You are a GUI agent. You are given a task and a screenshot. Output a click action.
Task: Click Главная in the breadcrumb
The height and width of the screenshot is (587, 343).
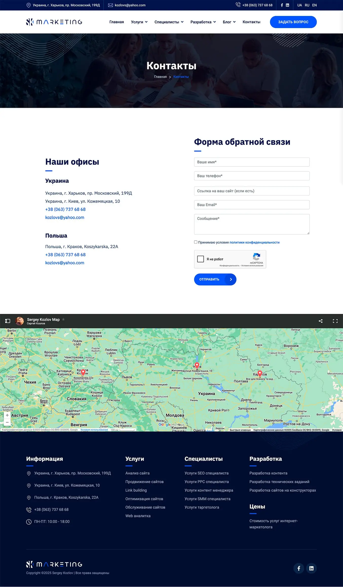pos(160,77)
